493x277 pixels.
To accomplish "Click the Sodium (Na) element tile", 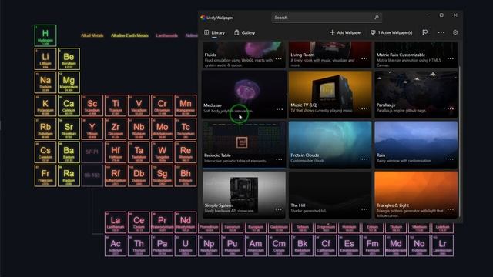I will 45,82.
